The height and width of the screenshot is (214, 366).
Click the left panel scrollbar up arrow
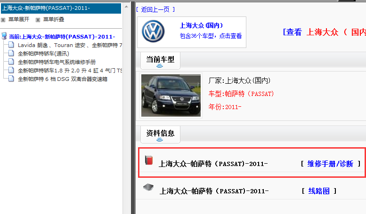point(126,7)
